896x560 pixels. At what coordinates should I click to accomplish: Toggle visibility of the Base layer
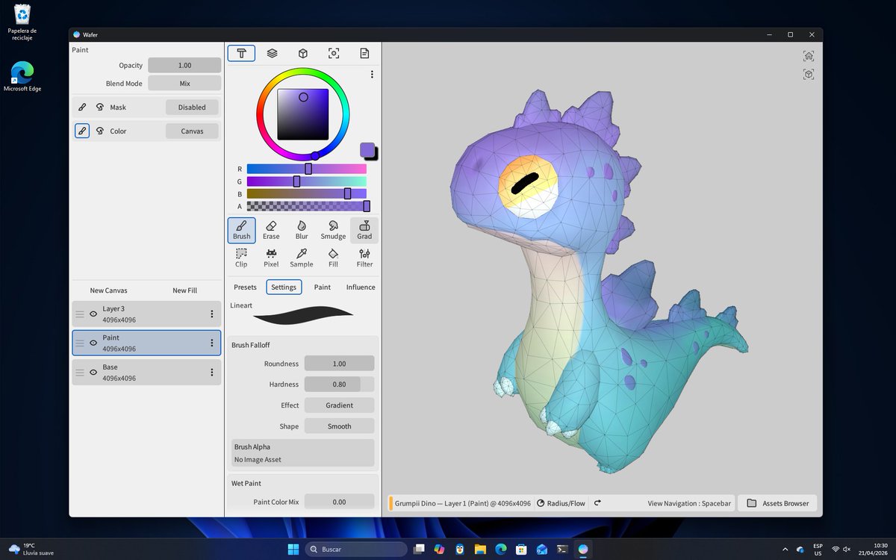(x=91, y=372)
